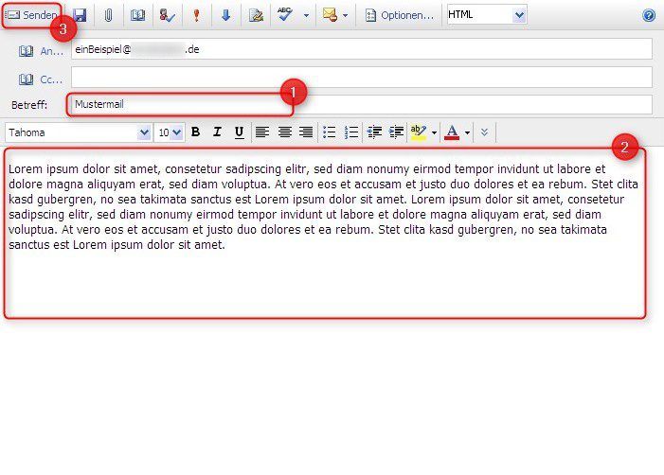The image size is (664, 475).
Task: Insert signature with pen-and-paper icon
Action: 256,15
